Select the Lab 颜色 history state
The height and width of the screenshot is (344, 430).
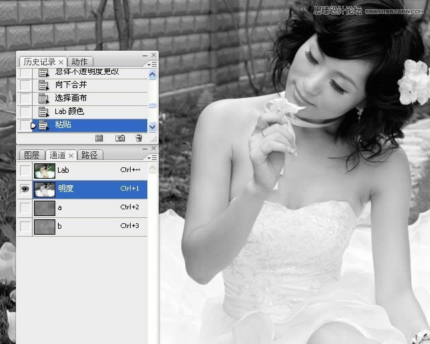coord(69,111)
